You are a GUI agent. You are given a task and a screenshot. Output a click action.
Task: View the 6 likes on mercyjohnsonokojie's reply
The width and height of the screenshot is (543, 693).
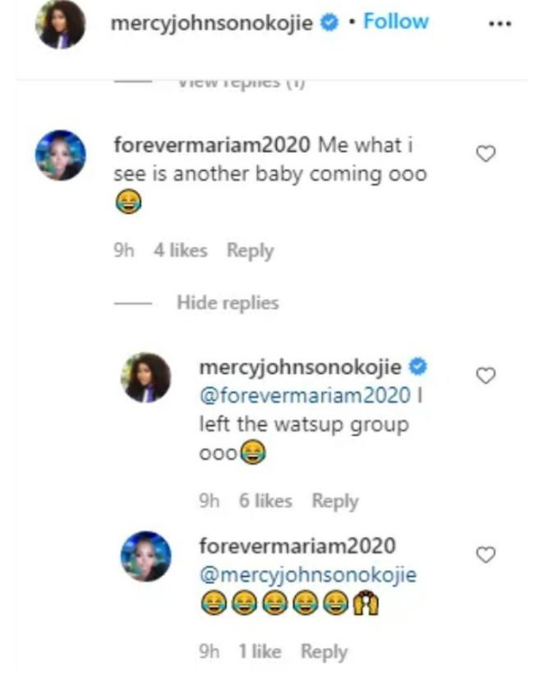[x=265, y=501]
